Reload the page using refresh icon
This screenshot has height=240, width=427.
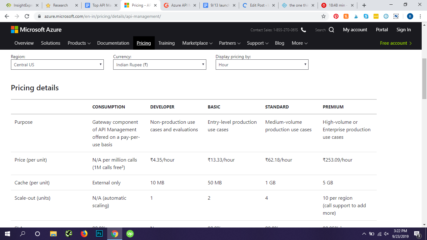[x=27, y=16]
